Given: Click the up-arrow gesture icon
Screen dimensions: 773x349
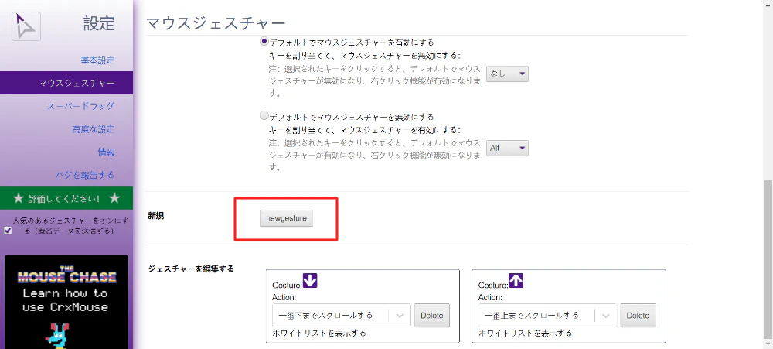Looking at the screenshot, I should 516,281.
